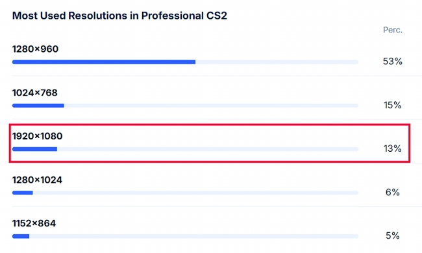Click the 1280×1024 resolution label
Image resolution: width=422 pixels, height=253 pixels.
point(37,180)
